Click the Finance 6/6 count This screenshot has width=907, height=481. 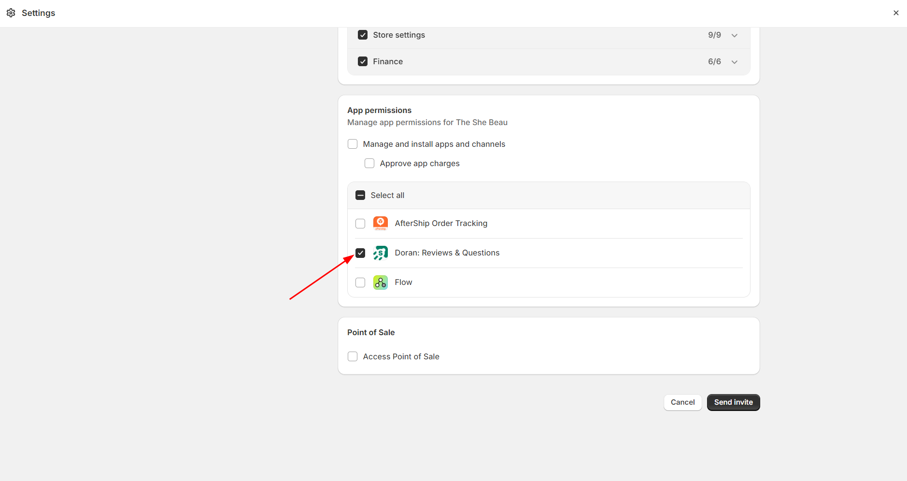714,61
